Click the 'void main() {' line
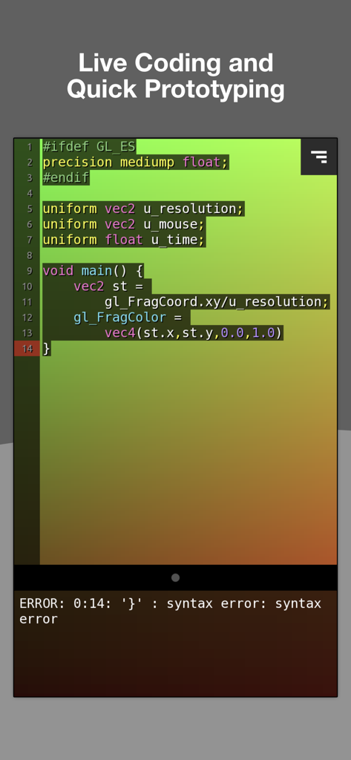The image size is (351, 760). click(x=93, y=271)
